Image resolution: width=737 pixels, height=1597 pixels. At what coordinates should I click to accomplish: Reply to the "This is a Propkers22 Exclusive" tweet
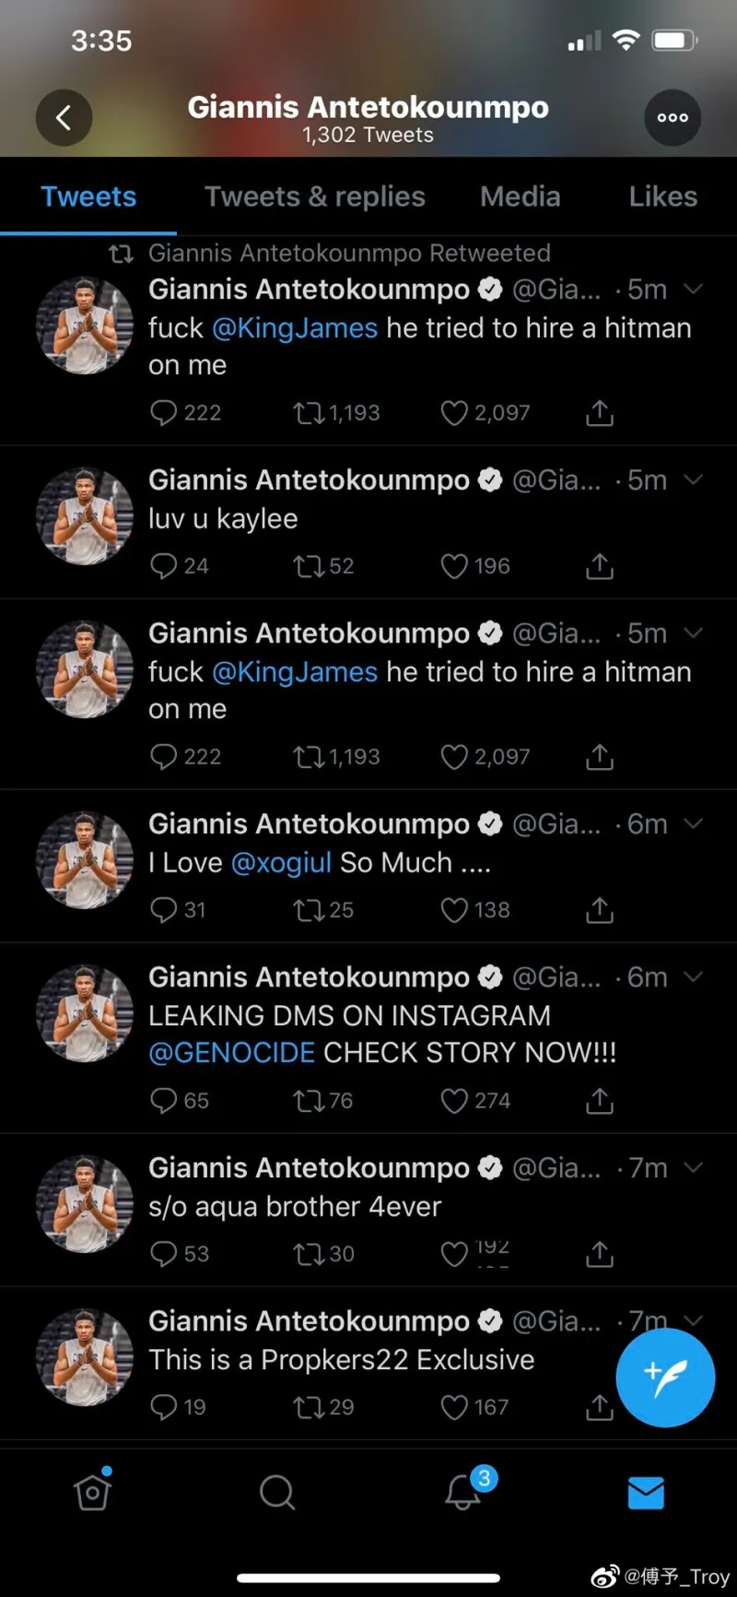(164, 1407)
